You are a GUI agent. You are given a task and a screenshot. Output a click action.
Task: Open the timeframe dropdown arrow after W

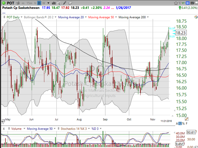click(x=48, y=3)
